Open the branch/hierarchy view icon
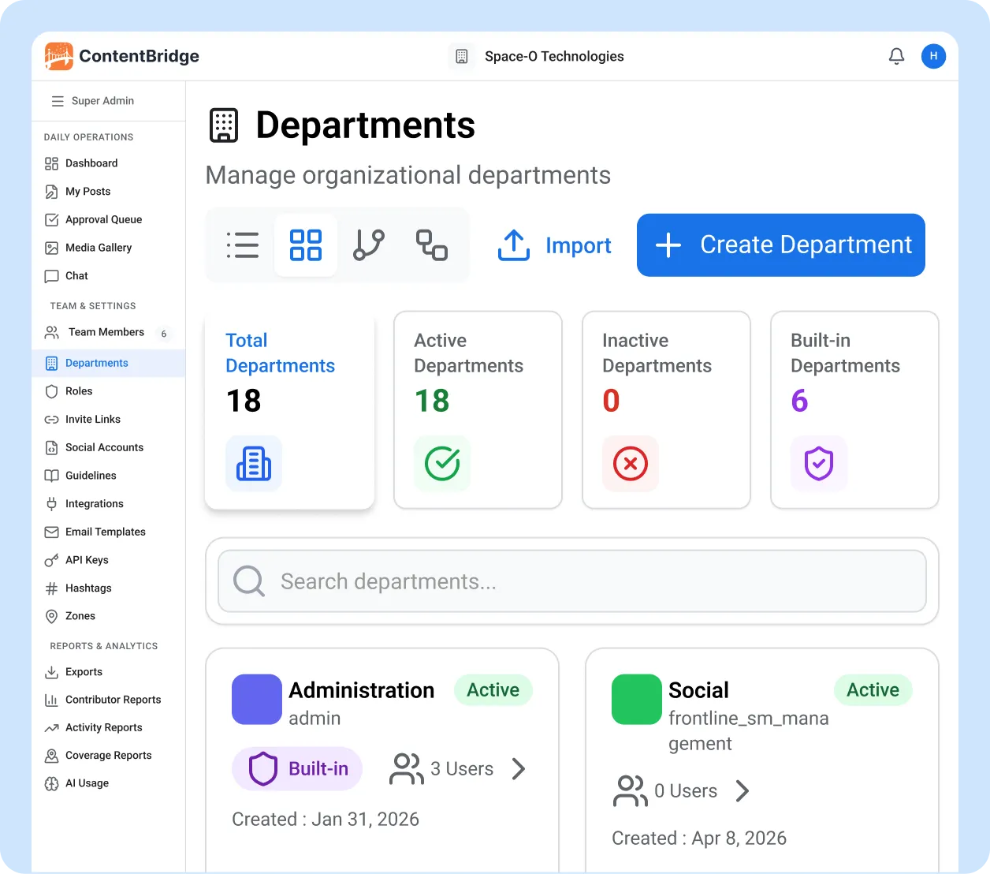 369,245
